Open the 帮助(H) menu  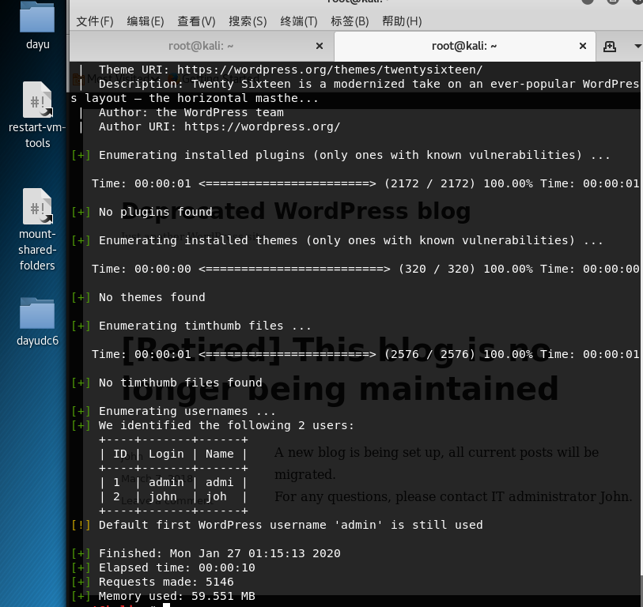[x=402, y=21]
